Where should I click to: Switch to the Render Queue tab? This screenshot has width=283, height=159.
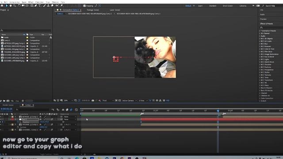tap(8, 105)
